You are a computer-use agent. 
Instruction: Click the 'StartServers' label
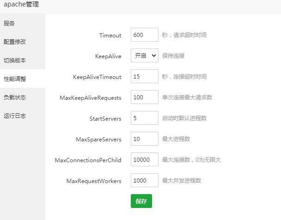click(105, 119)
